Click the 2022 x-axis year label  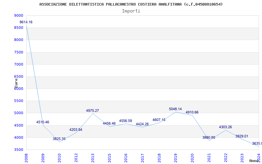226,158
